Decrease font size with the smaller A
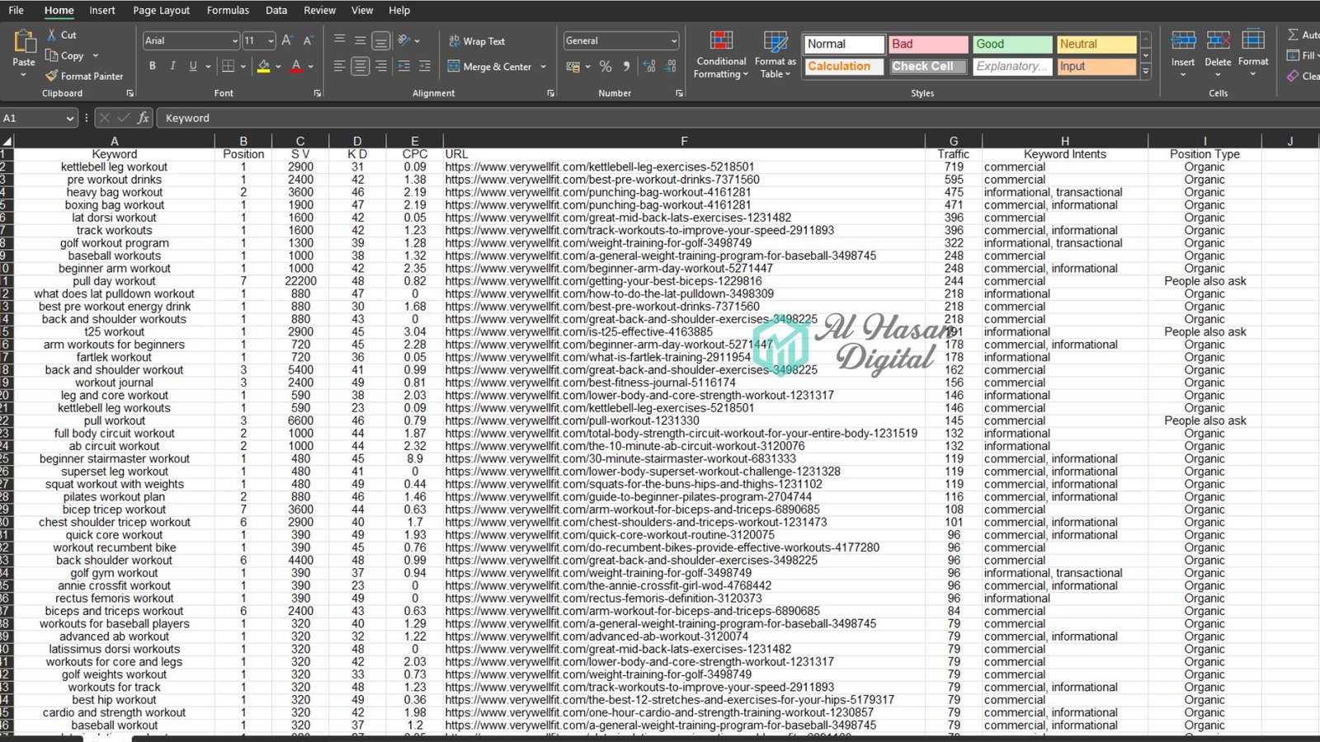Viewport: 1320px width, 742px height. (308, 40)
